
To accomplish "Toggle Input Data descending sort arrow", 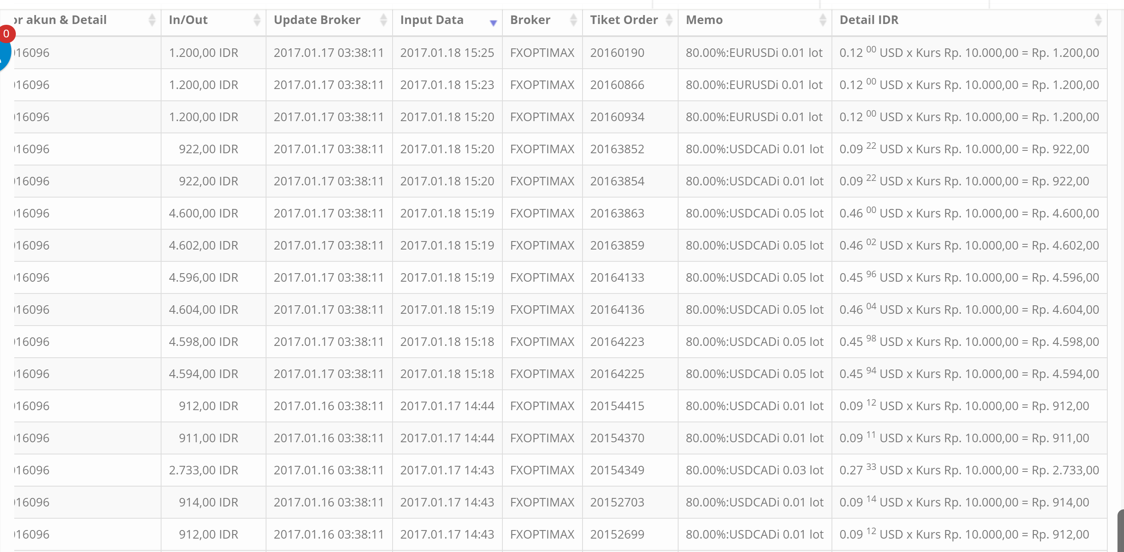I will coord(493,23).
